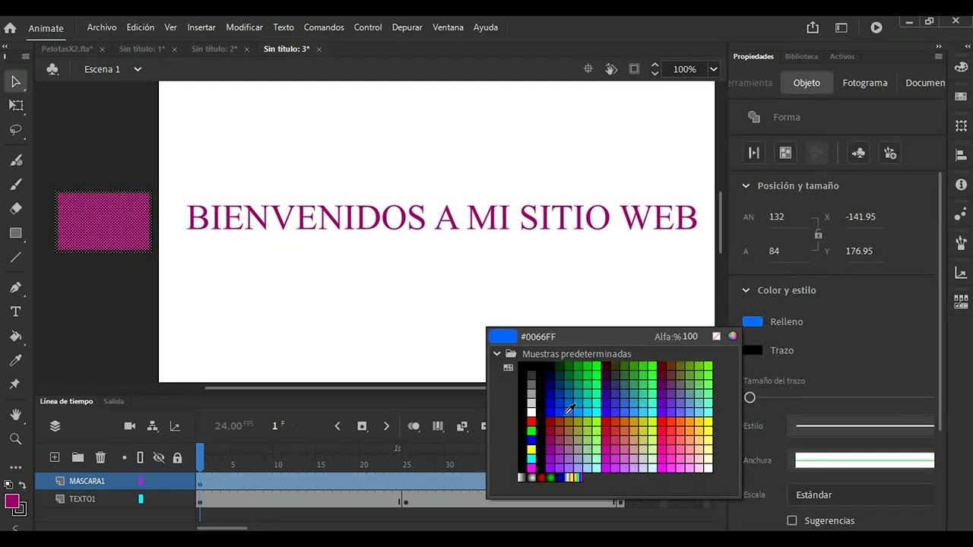Viewport: 973px width, 547px height.
Task: Select the Pen tool
Action: pyautogui.click(x=15, y=287)
